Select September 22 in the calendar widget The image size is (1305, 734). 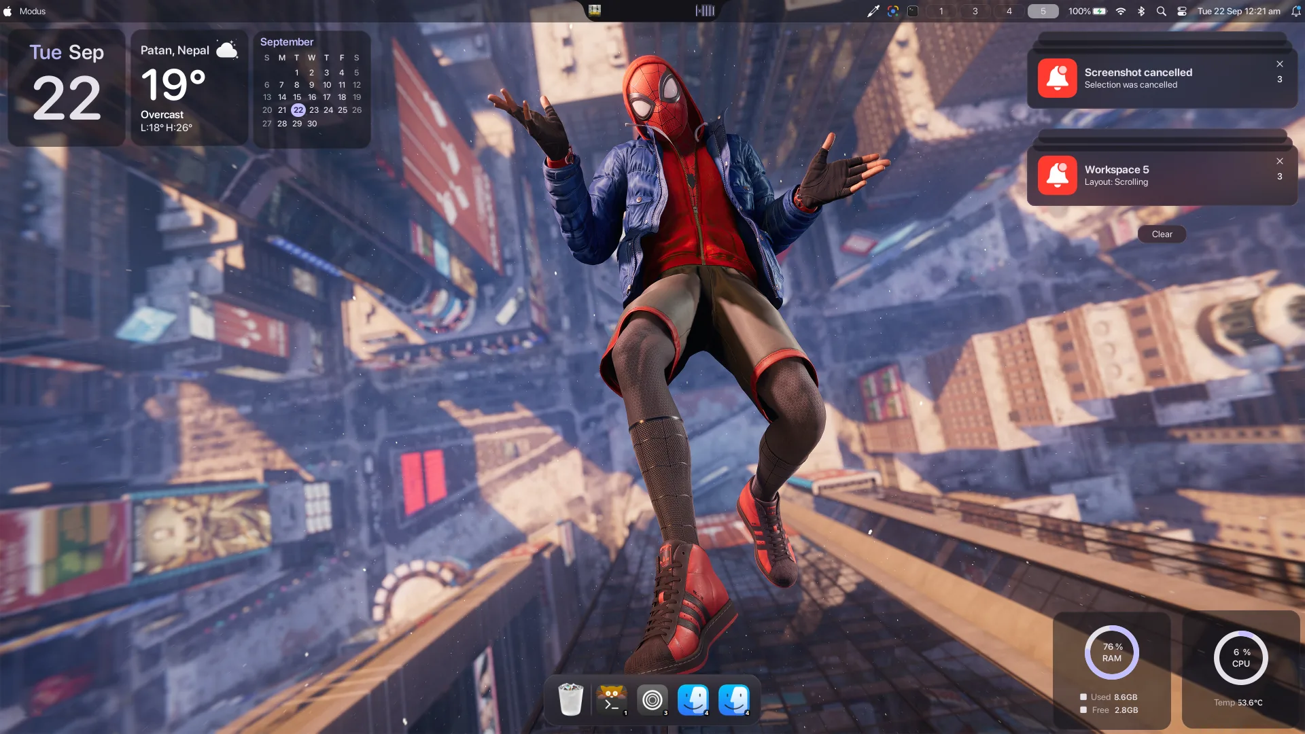(298, 109)
